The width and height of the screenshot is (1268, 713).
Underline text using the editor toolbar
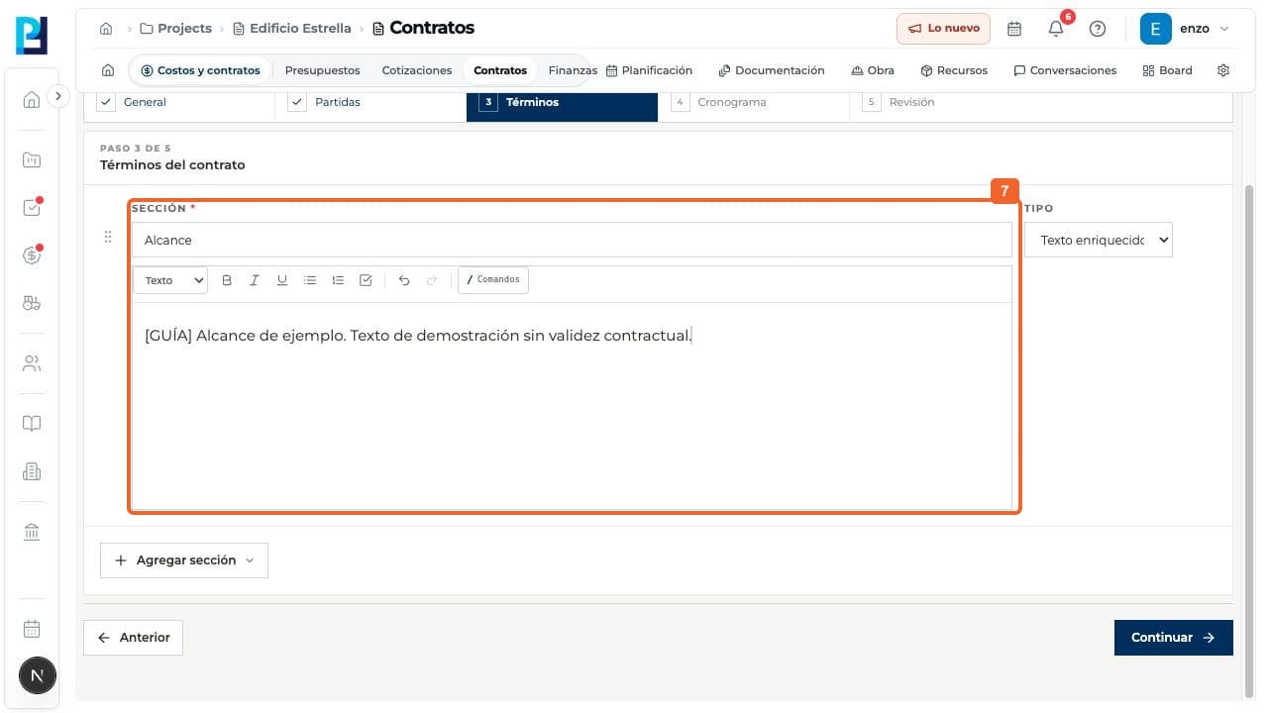point(282,280)
